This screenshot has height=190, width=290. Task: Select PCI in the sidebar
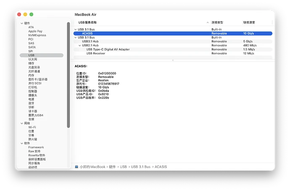[x=31, y=39]
